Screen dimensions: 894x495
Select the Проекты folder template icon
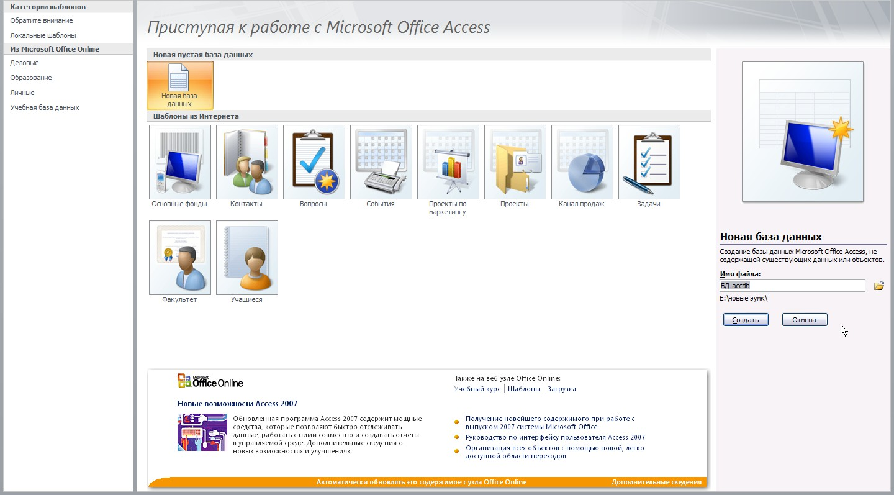pos(515,162)
